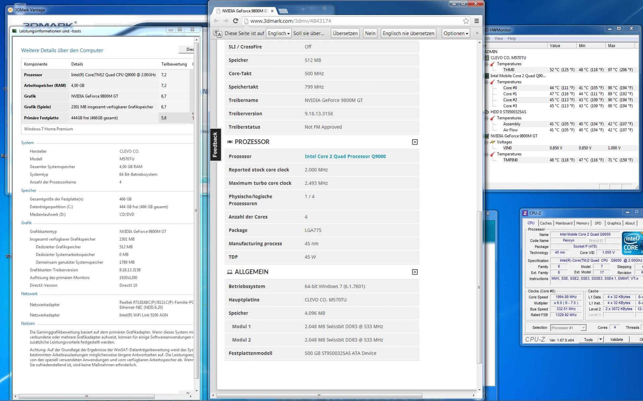Click the Leistungsinformationen window title icon
The image size is (643, 401).
click(x=14, y=31)
